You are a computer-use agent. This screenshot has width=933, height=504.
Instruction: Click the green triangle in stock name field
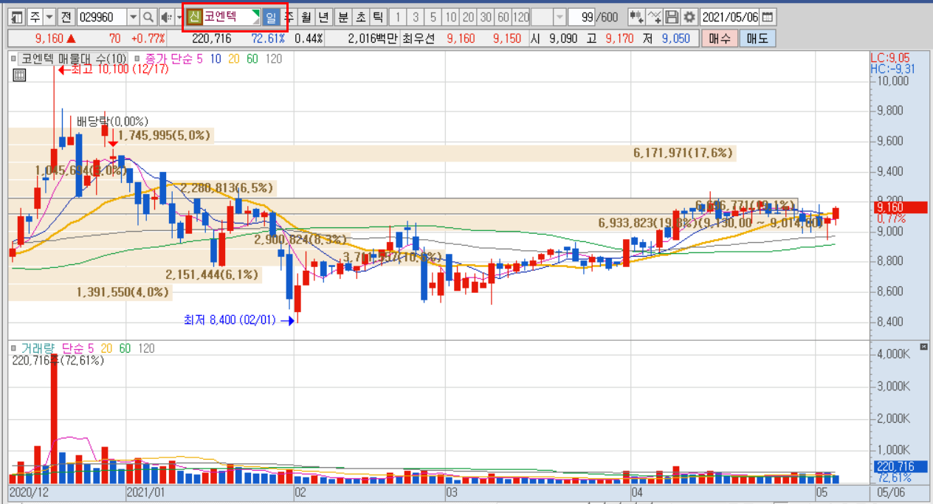(255, 14)
